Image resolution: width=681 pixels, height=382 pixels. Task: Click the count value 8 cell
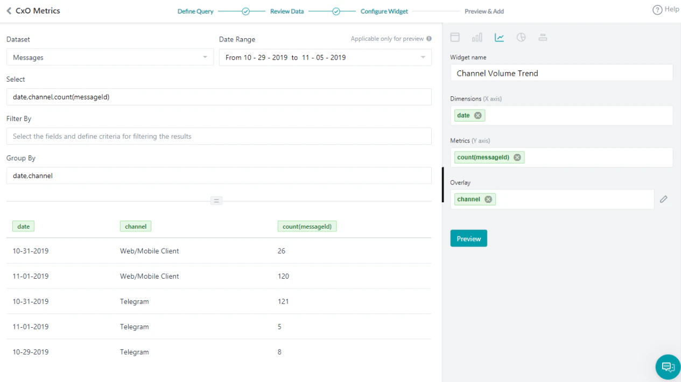280,352
